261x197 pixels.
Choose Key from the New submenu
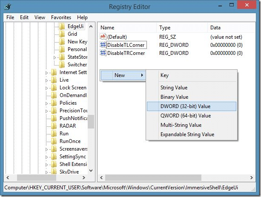(x=192, y=75)
